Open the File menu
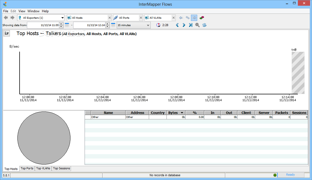 pos(5,11)
